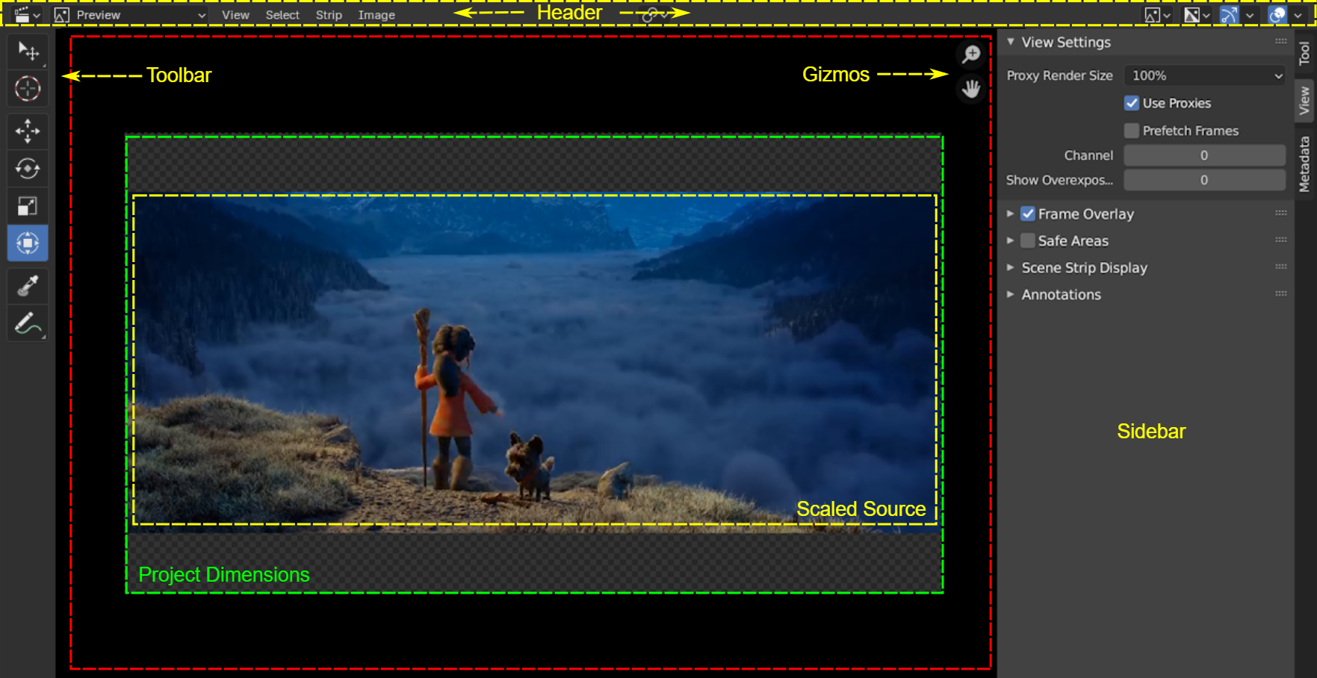Open the Strip menu in header
The height and width of the screenshot is (678, 1317).
point(329,15)
